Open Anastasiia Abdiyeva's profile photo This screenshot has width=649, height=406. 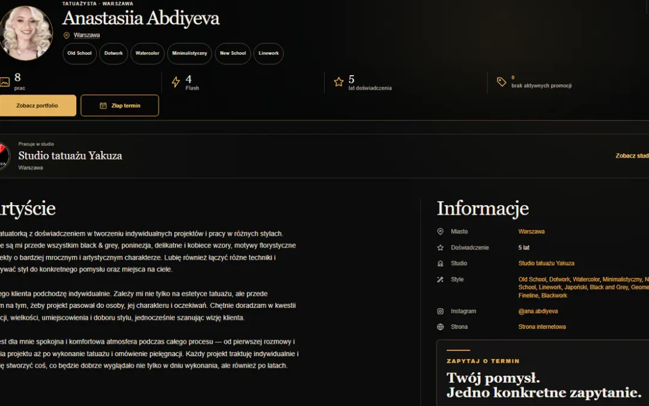[x=26, y=33]
